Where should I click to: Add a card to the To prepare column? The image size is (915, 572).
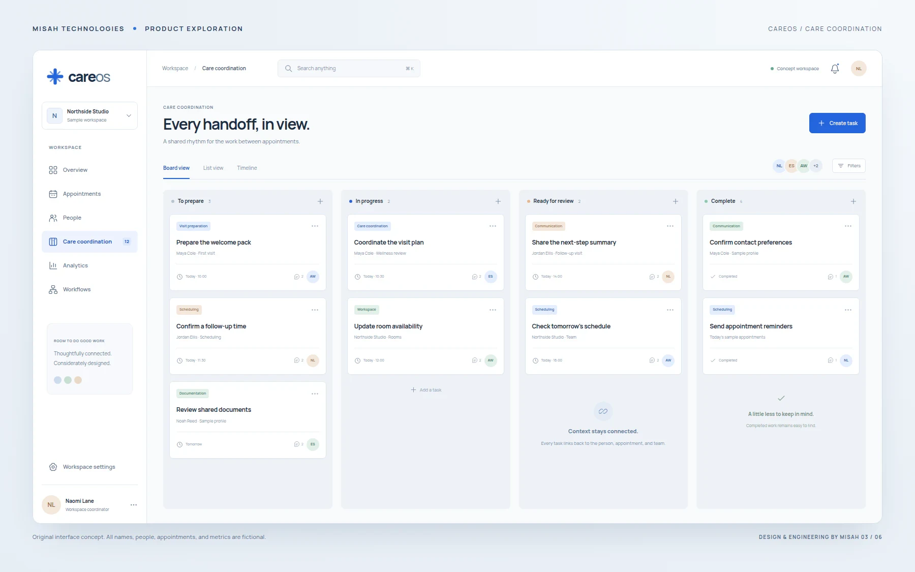click(x=320, y=201)
